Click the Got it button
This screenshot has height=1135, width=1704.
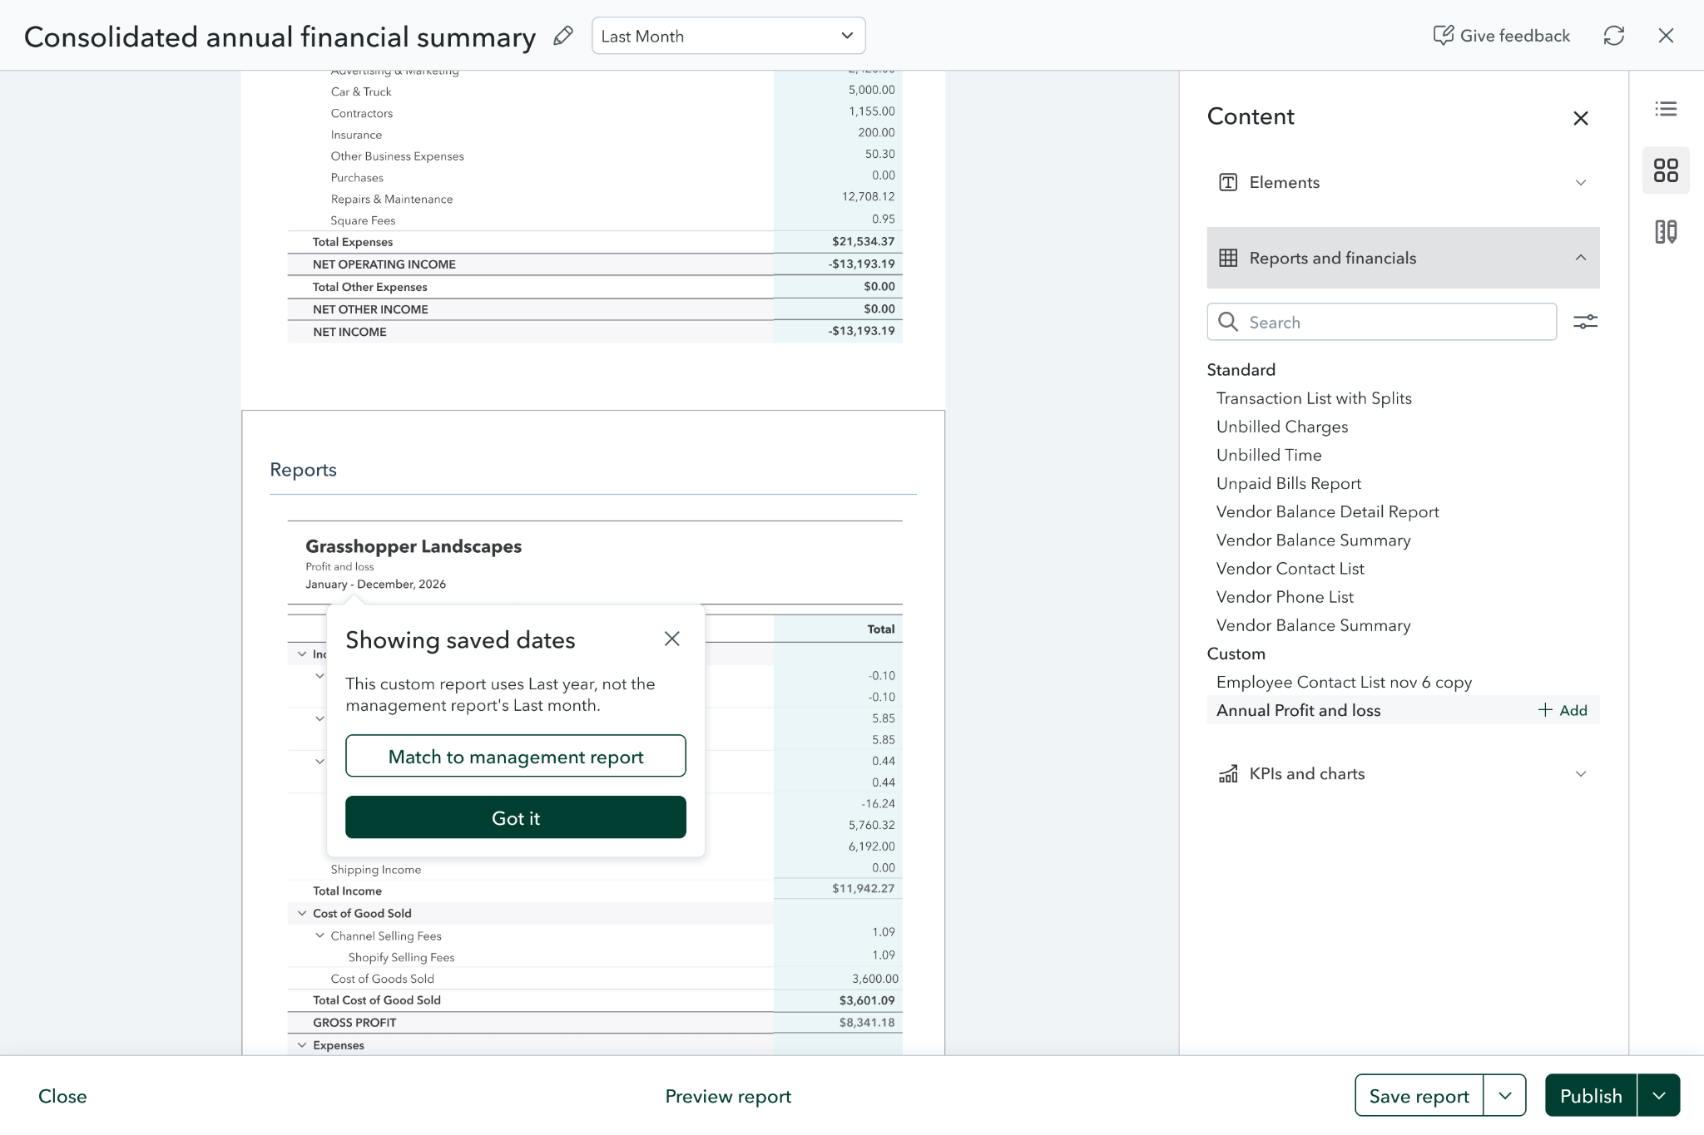click(x=516, y=817)
